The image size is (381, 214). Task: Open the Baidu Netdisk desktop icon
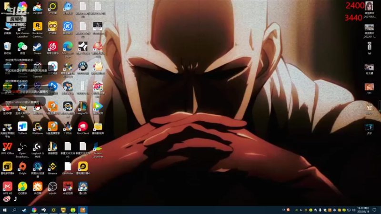pos(52,68)
